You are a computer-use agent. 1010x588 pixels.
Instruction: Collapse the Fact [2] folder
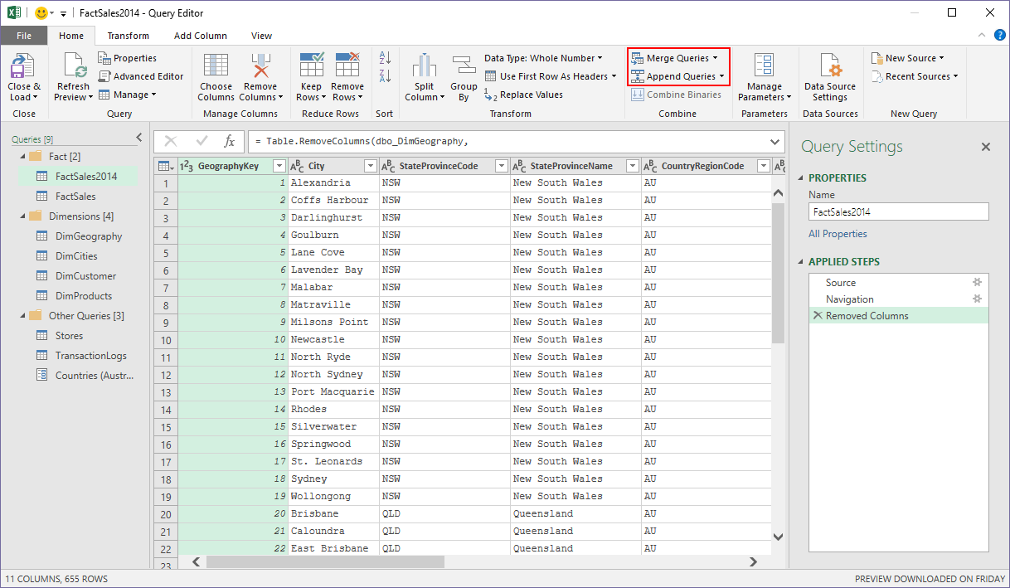22,157
